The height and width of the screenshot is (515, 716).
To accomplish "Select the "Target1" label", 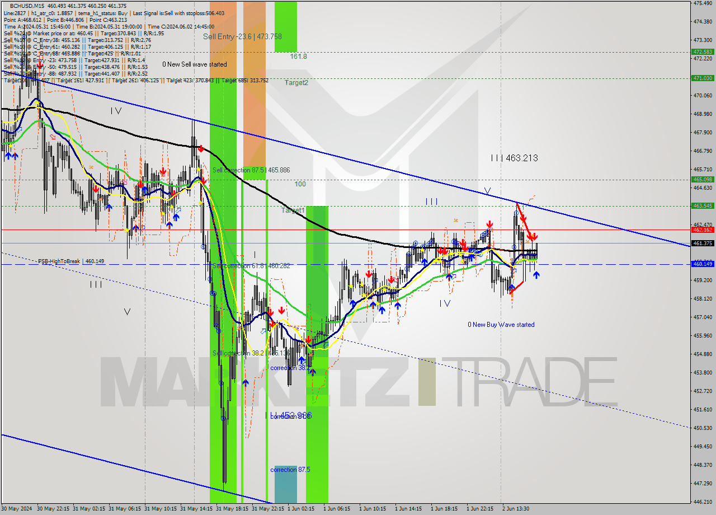I will [x=293, y=210].
